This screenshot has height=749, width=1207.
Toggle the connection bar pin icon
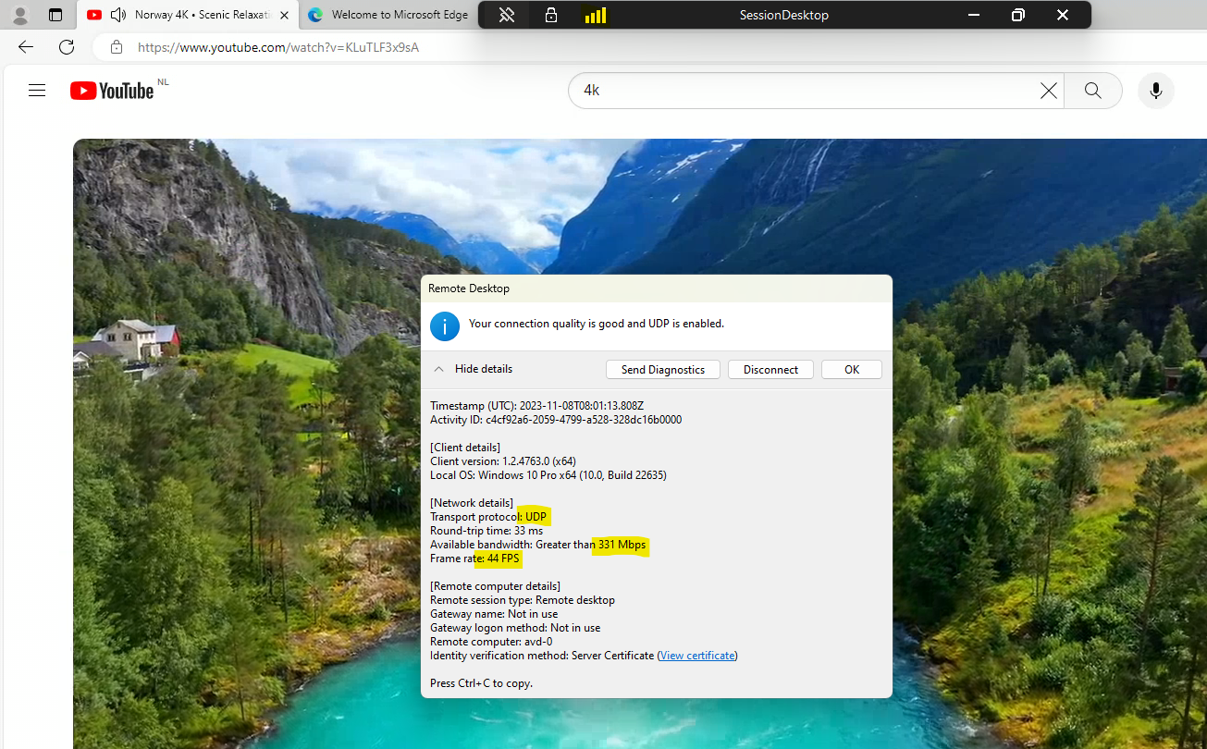point(507,15)
